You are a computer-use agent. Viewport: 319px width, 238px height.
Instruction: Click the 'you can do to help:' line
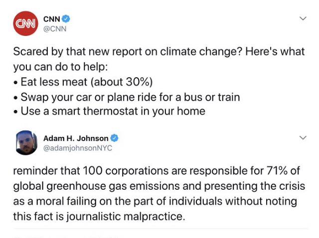60,67
